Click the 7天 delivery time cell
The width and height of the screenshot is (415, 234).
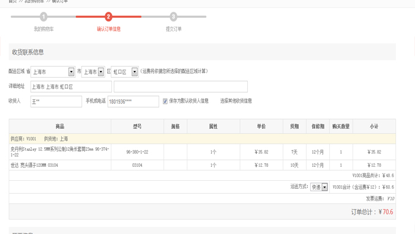pos(294,152)
